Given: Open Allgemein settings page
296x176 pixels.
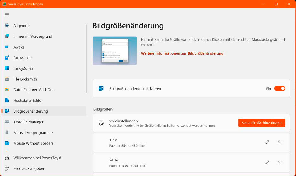Looking at the screenshot, I should coord(44,25).
